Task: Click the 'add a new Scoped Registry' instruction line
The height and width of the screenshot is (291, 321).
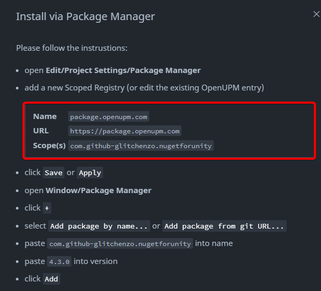Action: point(144,87)
